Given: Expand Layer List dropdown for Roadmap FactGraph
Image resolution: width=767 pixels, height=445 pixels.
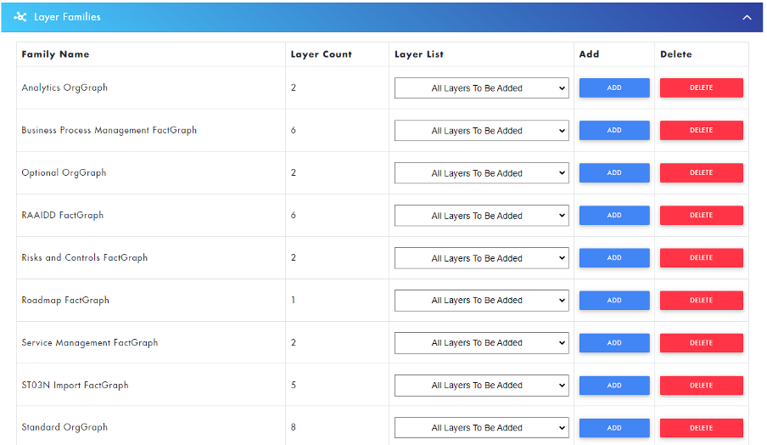Looking at the screenshot, I should coord(481,301).
